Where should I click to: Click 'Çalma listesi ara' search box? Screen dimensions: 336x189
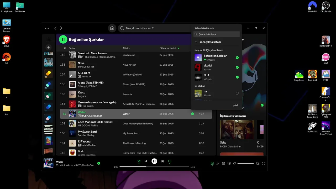217,34
